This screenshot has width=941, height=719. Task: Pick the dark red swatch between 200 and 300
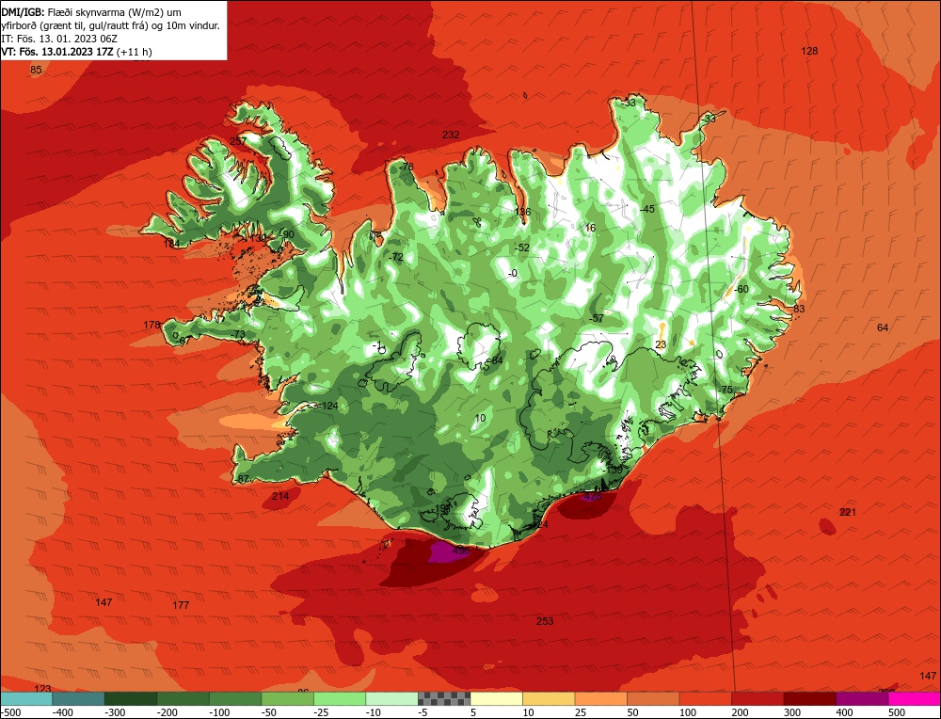tap(758, 698)
